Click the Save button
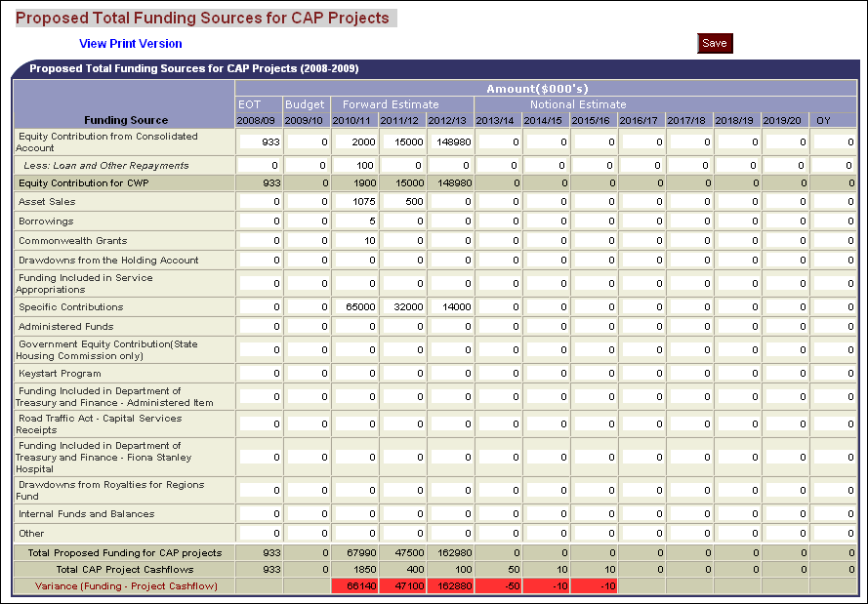The image size is (868, 604). [x=715, y=44]
